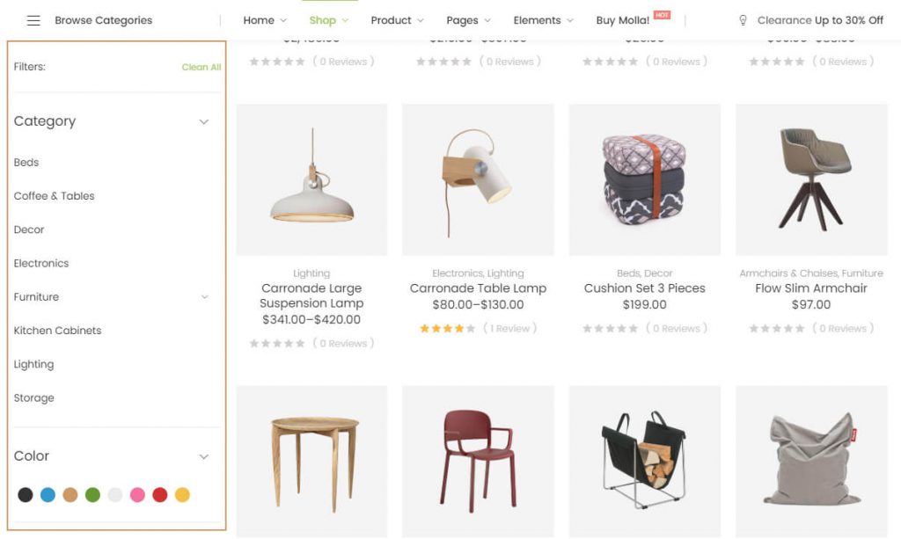Screen dimensions: 901x539
Task: Click star rating under Cushion Set 3 Pieces
Action: tap(610, 329)
